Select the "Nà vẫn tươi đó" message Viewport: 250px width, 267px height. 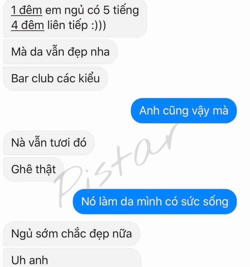pos(49,143)
